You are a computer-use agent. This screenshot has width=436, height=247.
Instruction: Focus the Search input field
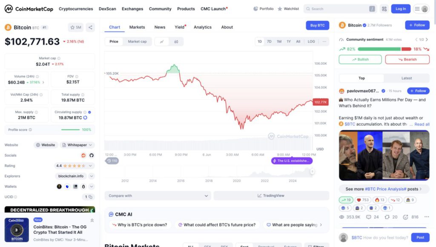coord(338,9)
